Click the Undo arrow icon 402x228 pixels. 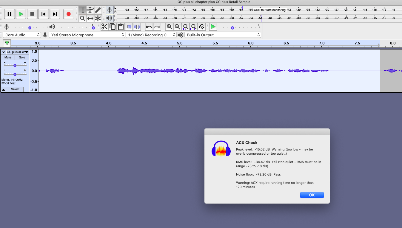(149, 27)
